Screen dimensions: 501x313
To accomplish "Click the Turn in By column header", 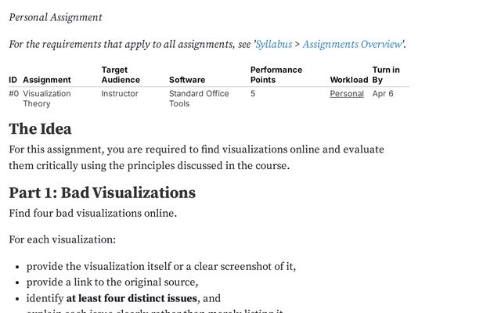I will pyautogui.click(x=386, y=75).
